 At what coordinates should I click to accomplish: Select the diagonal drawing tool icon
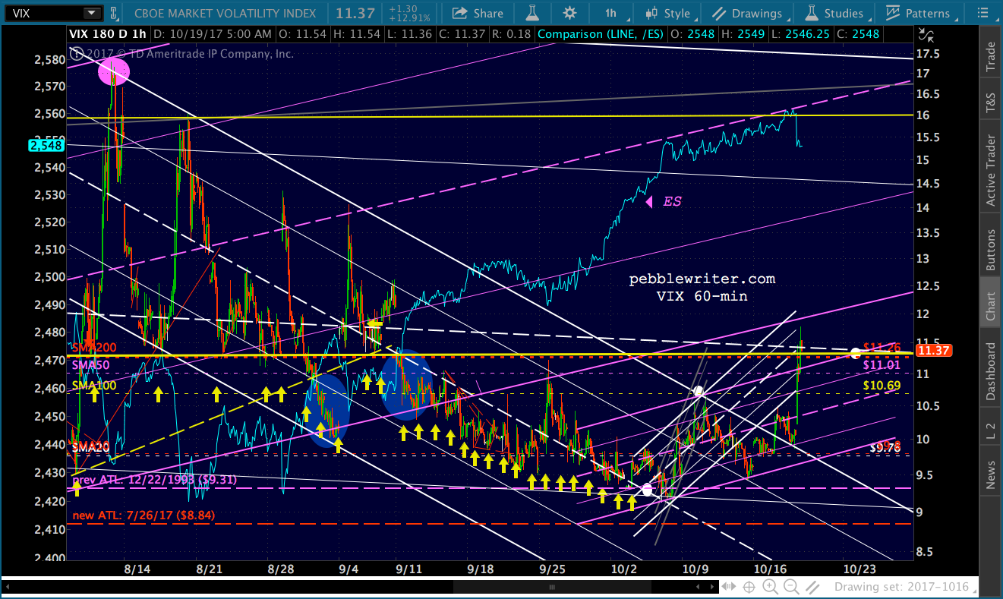(812, 586)
